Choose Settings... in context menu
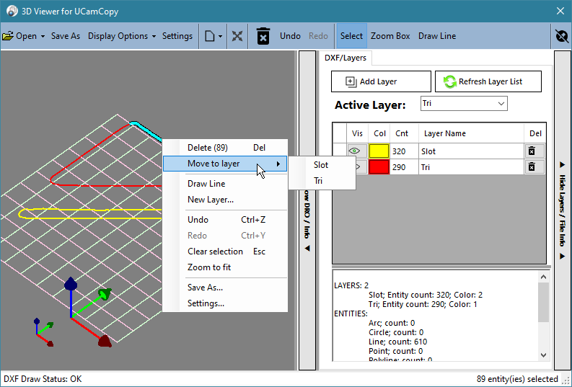Viewport: 572px width, 387px height. pos(225,303)
